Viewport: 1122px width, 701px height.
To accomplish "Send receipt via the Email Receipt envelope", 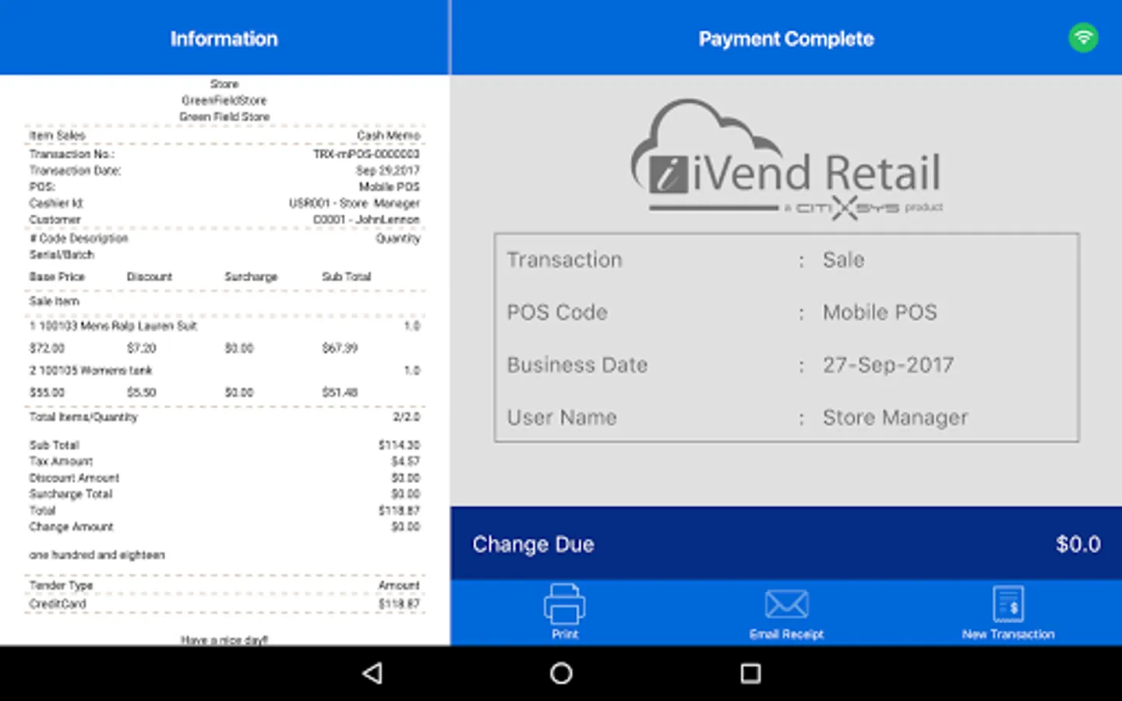I will click(x=786, y=604).
